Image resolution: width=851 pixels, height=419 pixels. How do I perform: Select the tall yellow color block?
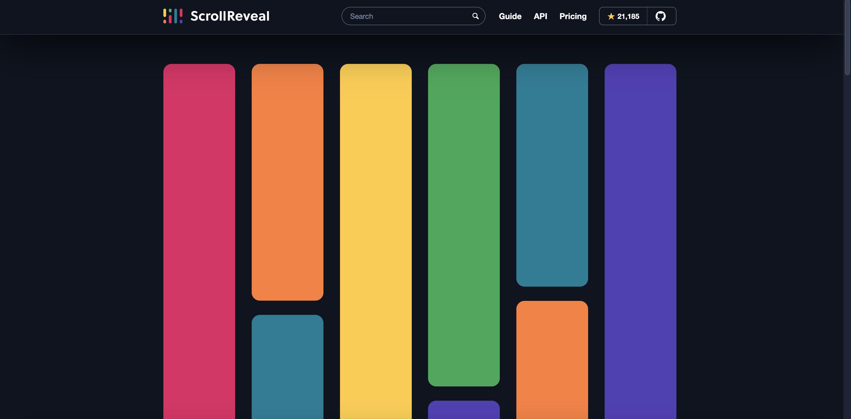click(x=376, y=241)
